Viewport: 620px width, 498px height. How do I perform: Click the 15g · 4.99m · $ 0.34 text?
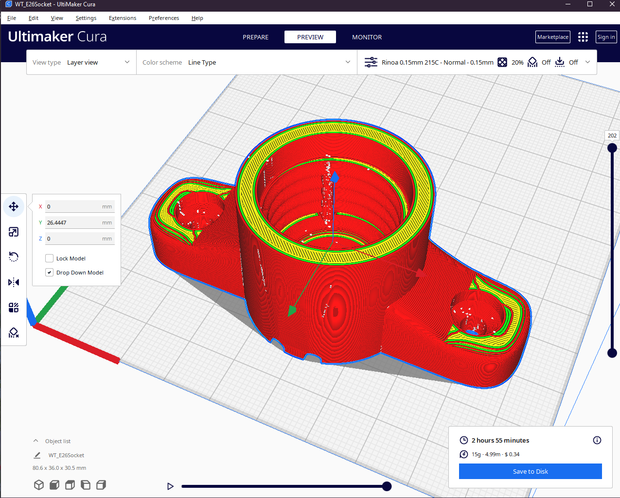tap(496, 454)
